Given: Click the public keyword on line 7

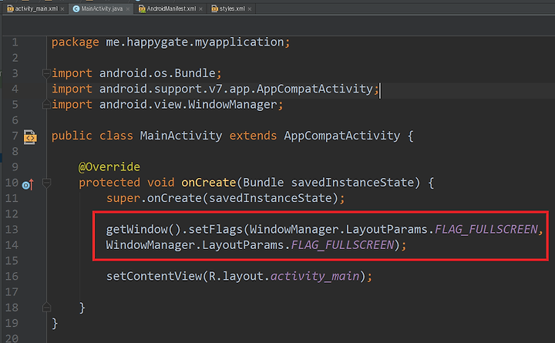Looking at the screenshot, I should pos(72,136).
